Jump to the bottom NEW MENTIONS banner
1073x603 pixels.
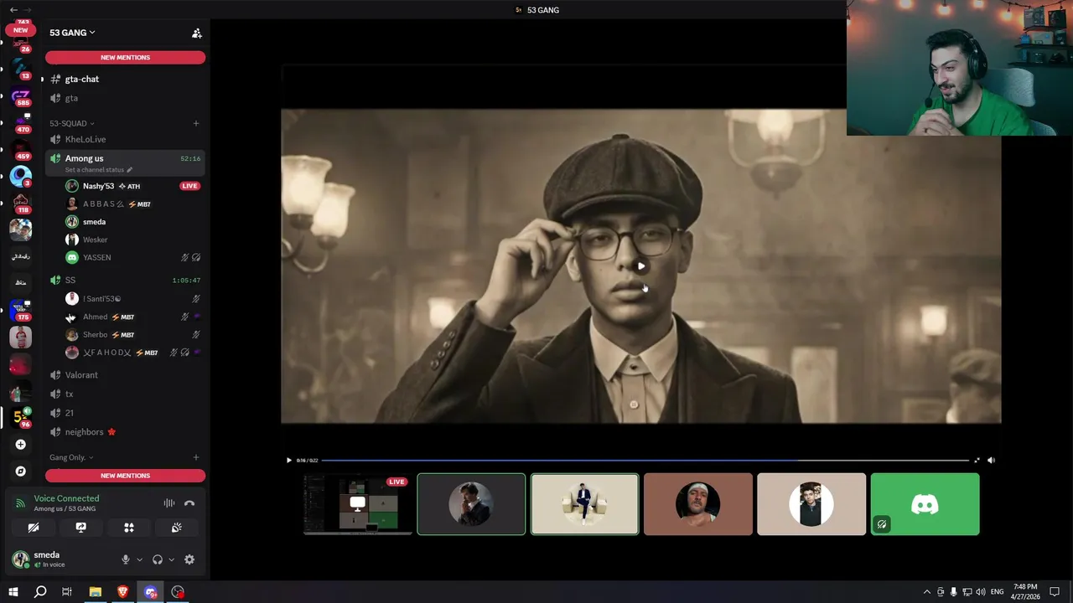click(125, 476)
